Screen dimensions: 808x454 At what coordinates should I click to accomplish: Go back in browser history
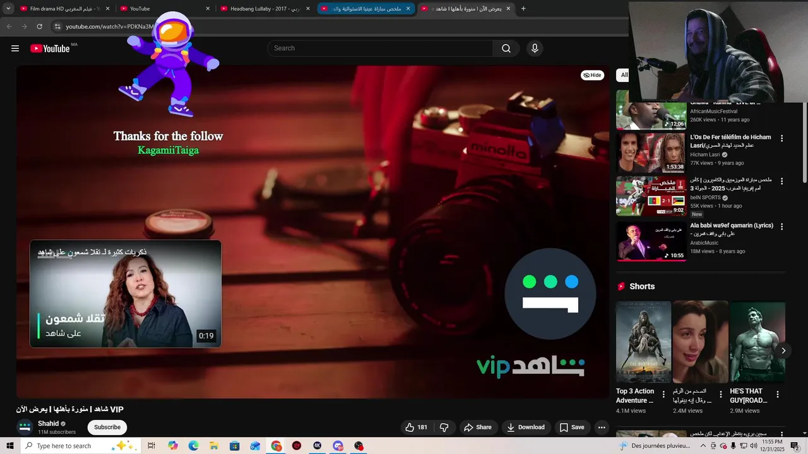(9, 26)
